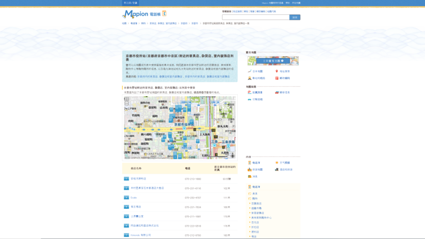Expand the 百元店 category item
Image resolution: width=425 pixels, height=239 pixels.
(255, 222)
